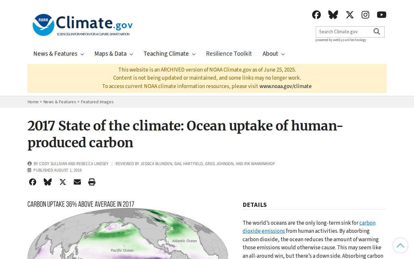
Task: Open Resilience Toolkit menu item
Action: (229, 54)
